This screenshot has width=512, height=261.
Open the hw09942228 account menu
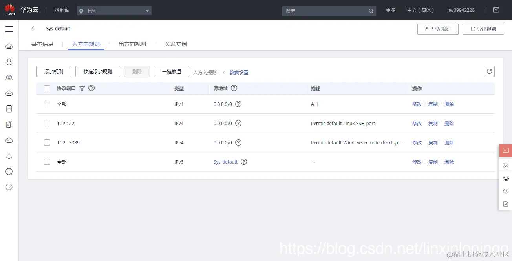coord(461,10)
